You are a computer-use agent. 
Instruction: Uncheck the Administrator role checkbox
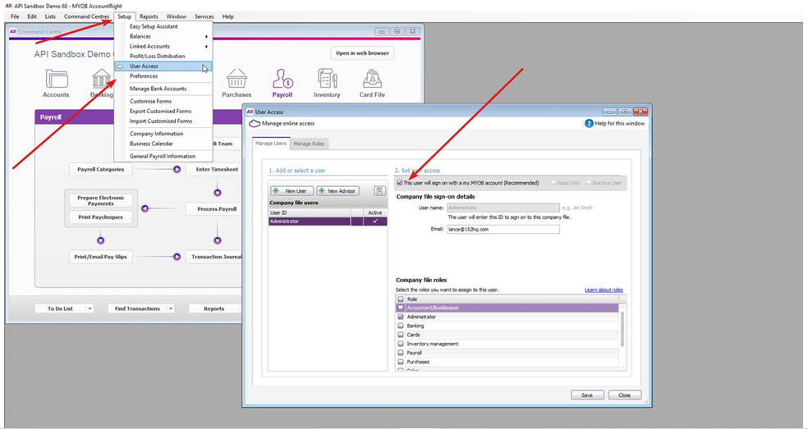point(401,317)
